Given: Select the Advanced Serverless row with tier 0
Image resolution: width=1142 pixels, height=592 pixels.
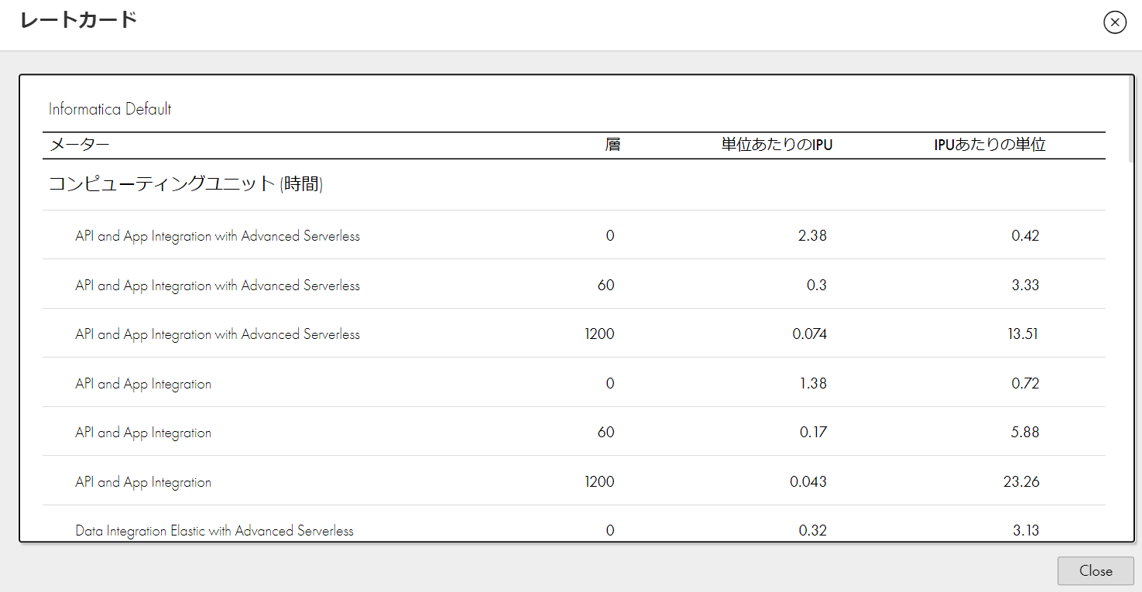Looking at the screenshot, I should (x=574, y=235).
